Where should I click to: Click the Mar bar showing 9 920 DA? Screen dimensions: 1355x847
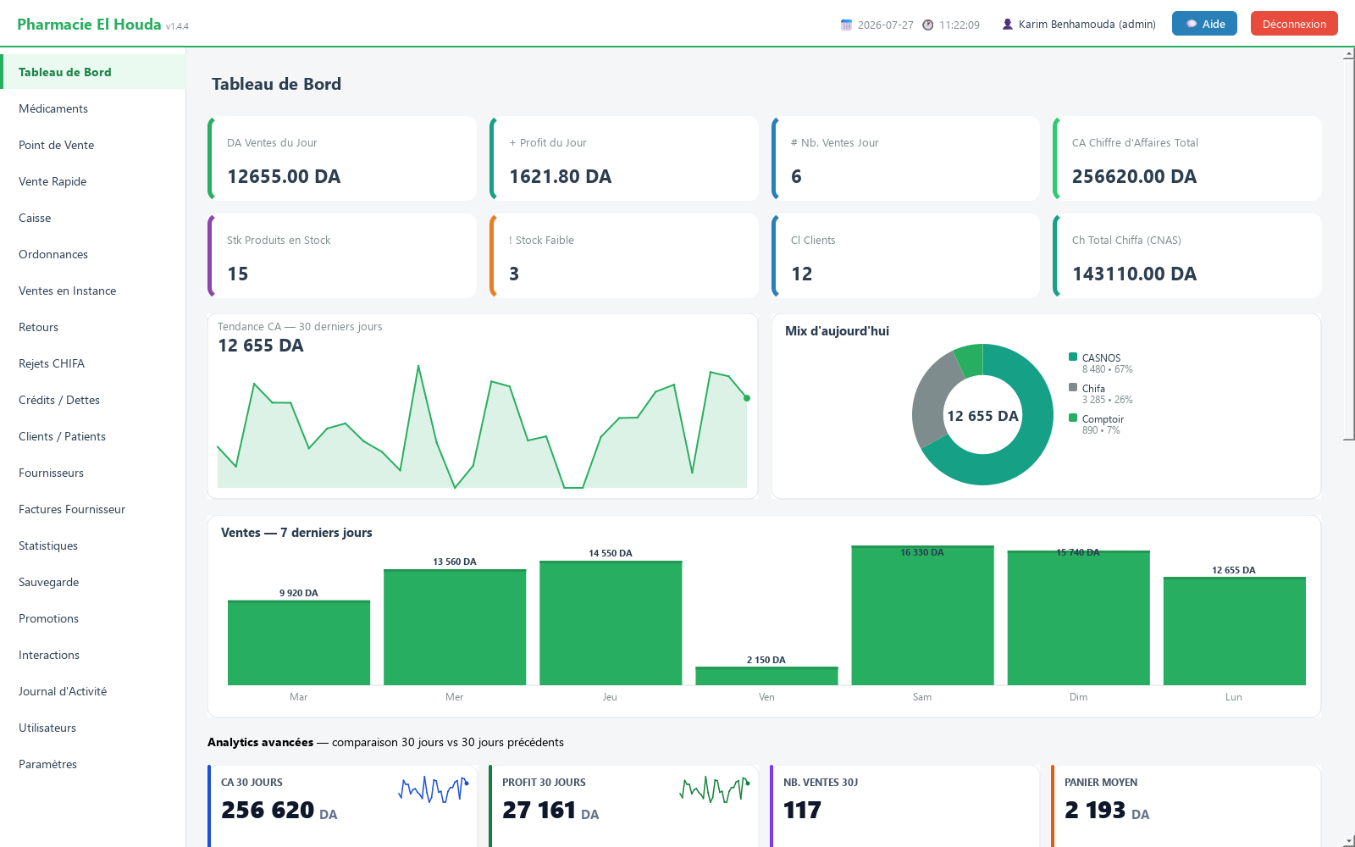tap(299, 643)
